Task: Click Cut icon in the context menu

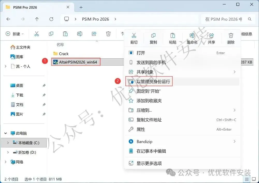Action: tap(134, 35)
